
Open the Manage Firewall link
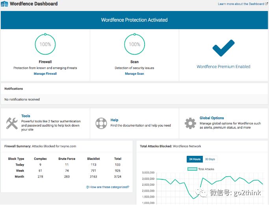pos(45,74)
